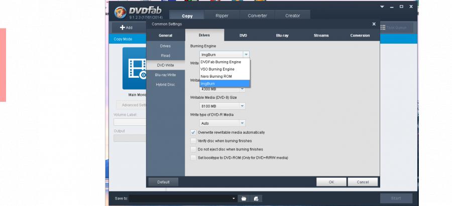This screenshot has height=206, width=452.
Task: Click the DVDFab mascot logo icon
Action: point(120,13)
